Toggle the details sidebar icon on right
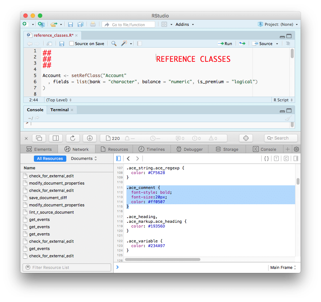The image size is (321, 302). pos(296,158)
